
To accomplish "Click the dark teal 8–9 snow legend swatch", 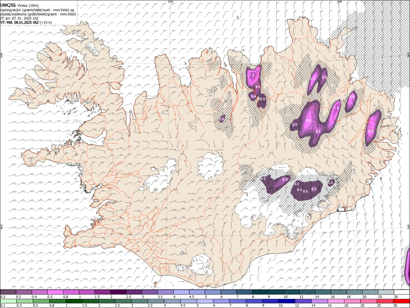I will coord(260,292).
